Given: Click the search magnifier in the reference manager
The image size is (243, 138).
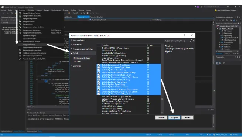Looking at the screenshot, I should click(x=191, y=41).
